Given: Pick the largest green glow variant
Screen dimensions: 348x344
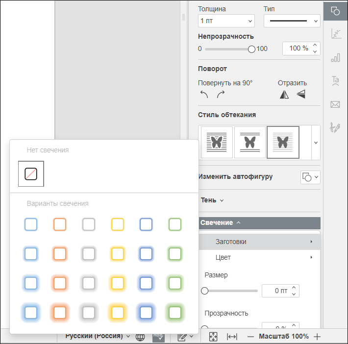Looking at the screenshot, I should (175, 313).
